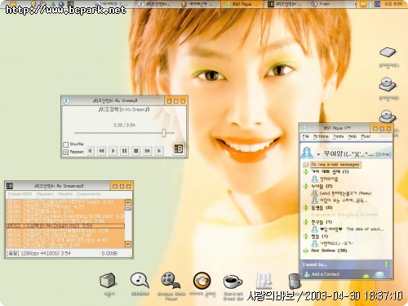Screen dimensions: 408x306
Task: Select the highlighted In My Dream.mp3 playlist row
Action: [65, 226]
